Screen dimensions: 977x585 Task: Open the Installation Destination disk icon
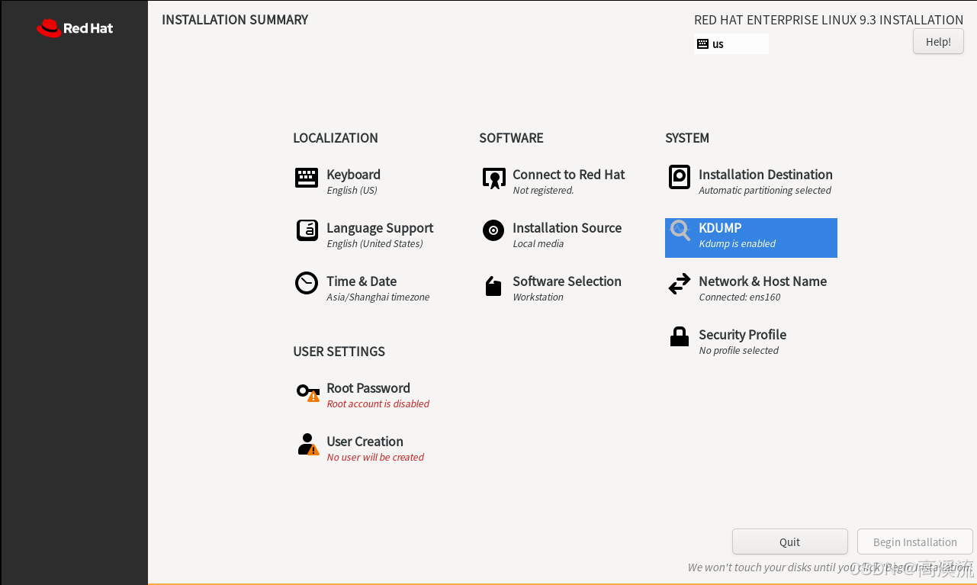pyautogui.click(x=679, y=177)
